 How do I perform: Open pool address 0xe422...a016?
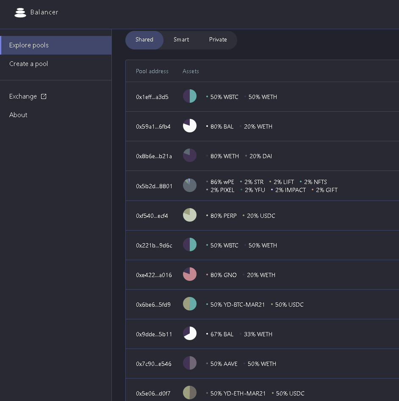click(x=154, y=275)
